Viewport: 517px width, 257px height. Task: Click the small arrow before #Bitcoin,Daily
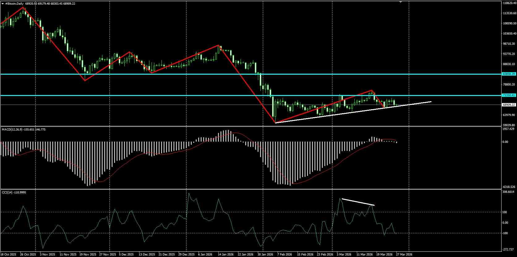(2, 3)
